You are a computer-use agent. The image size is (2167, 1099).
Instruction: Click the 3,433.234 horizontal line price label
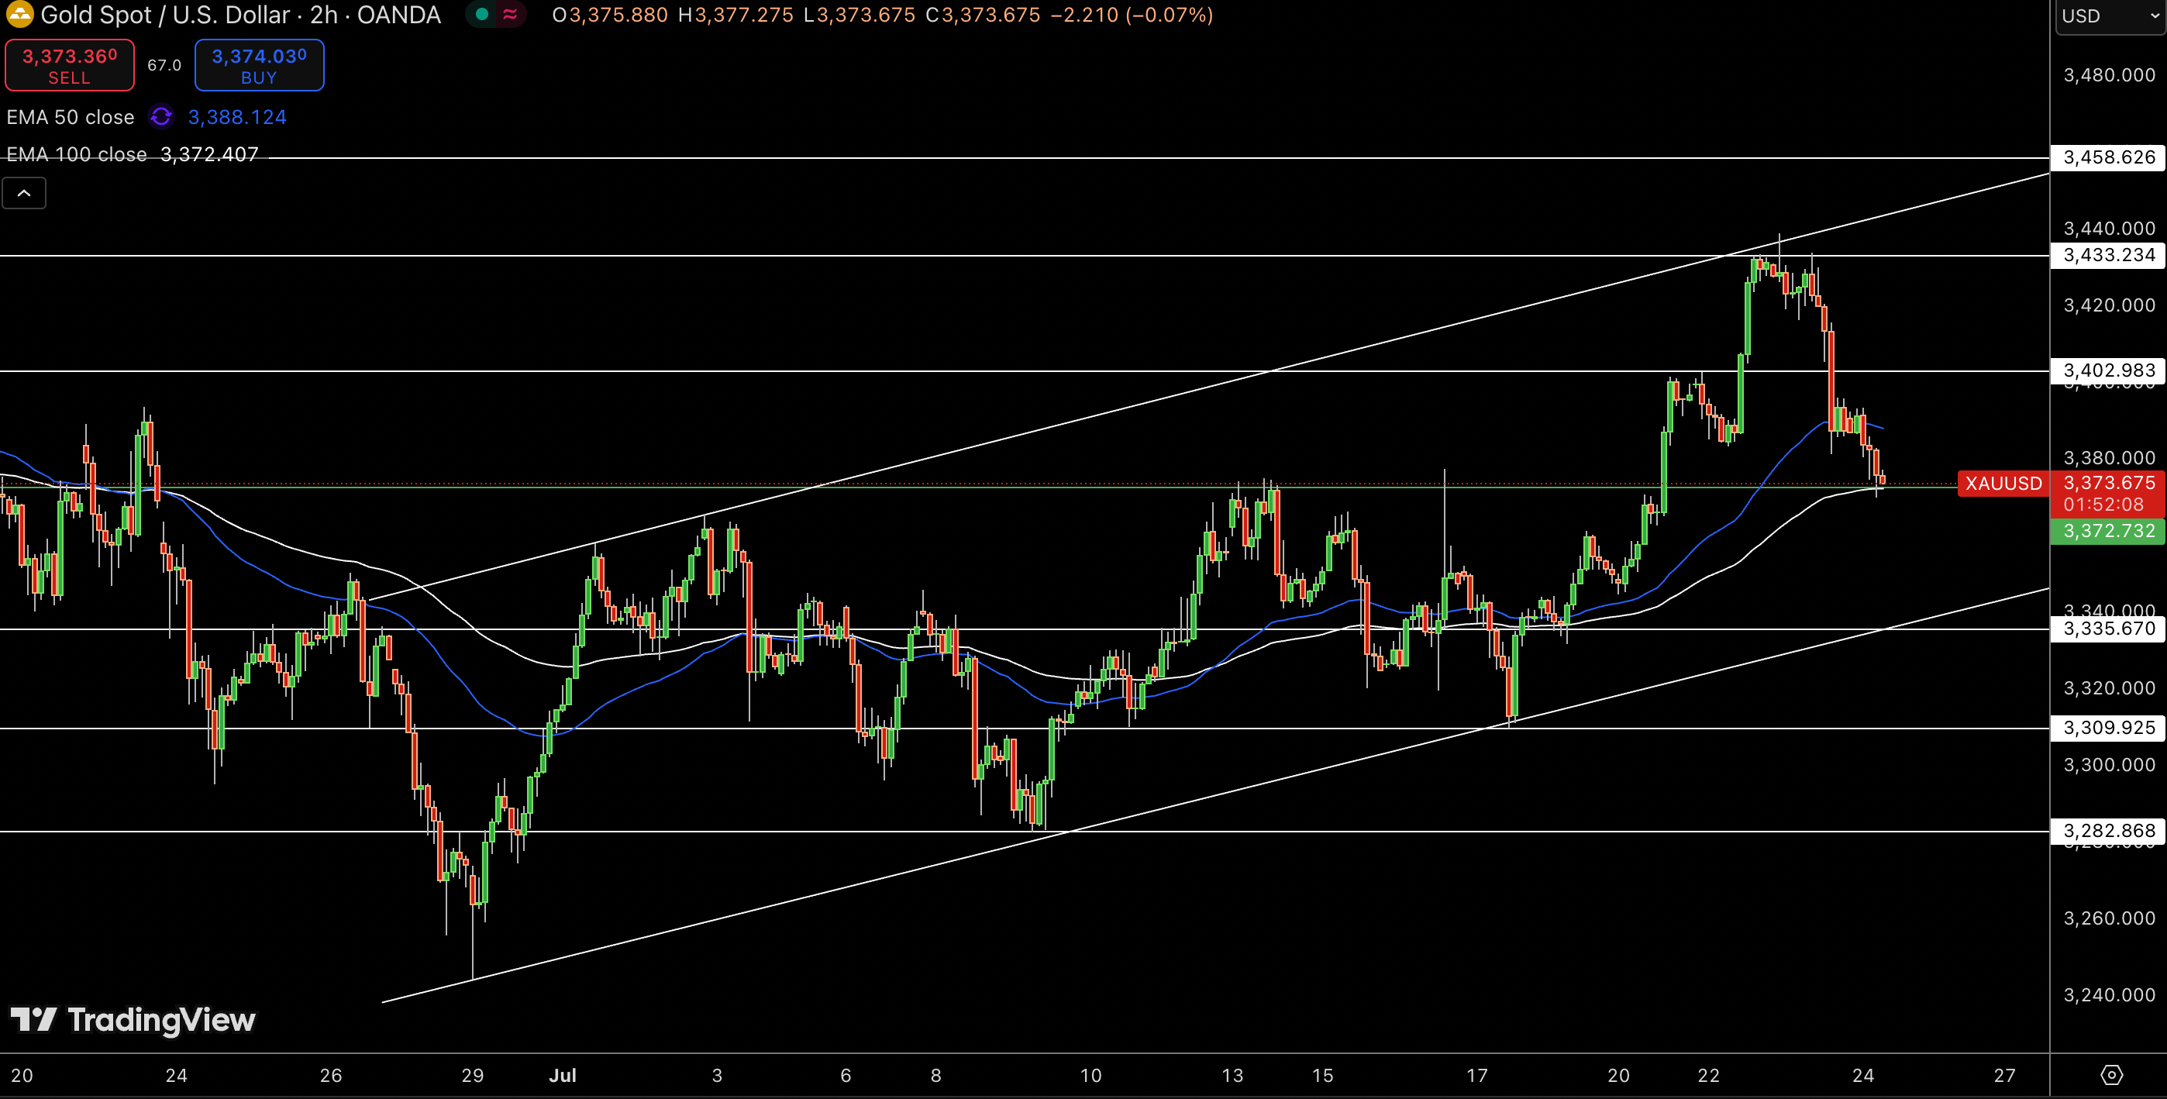2108,256
